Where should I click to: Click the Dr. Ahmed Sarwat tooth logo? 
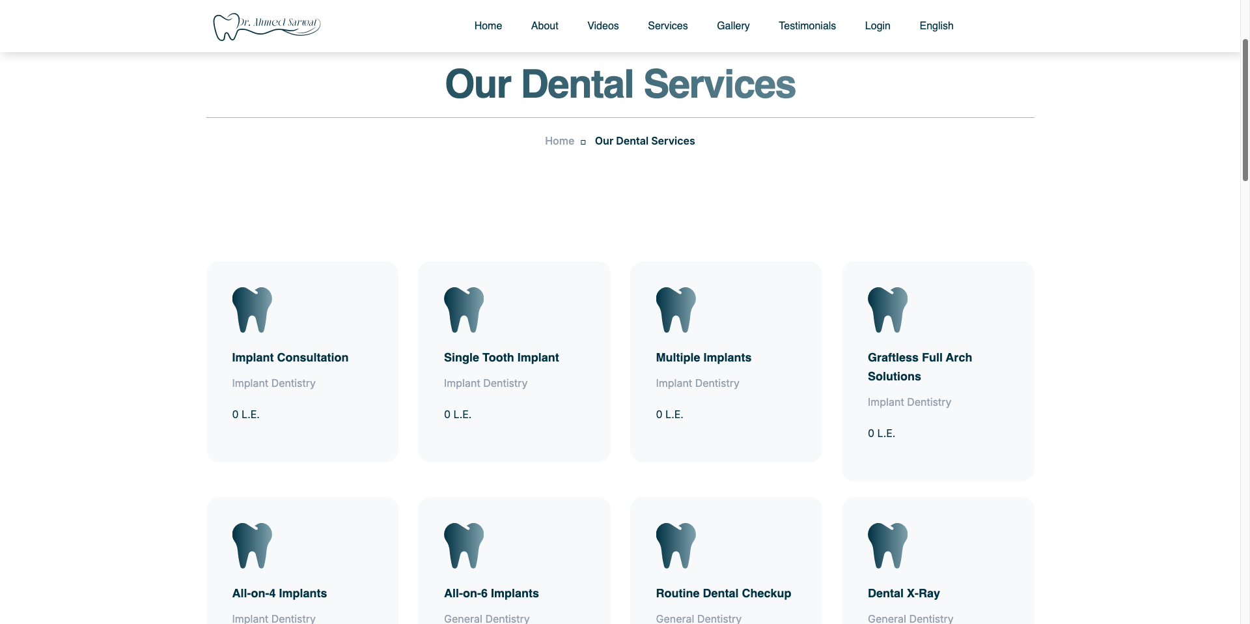pos(267,26)
